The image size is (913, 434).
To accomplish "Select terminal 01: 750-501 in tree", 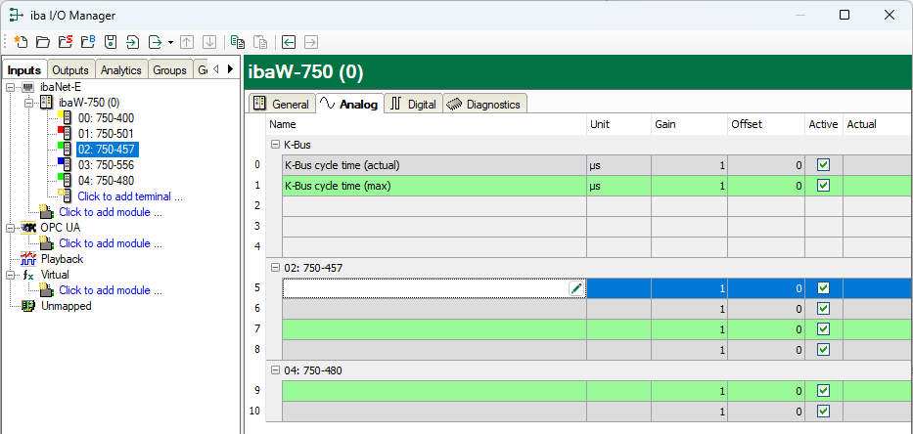I will (x=106, y=133).
